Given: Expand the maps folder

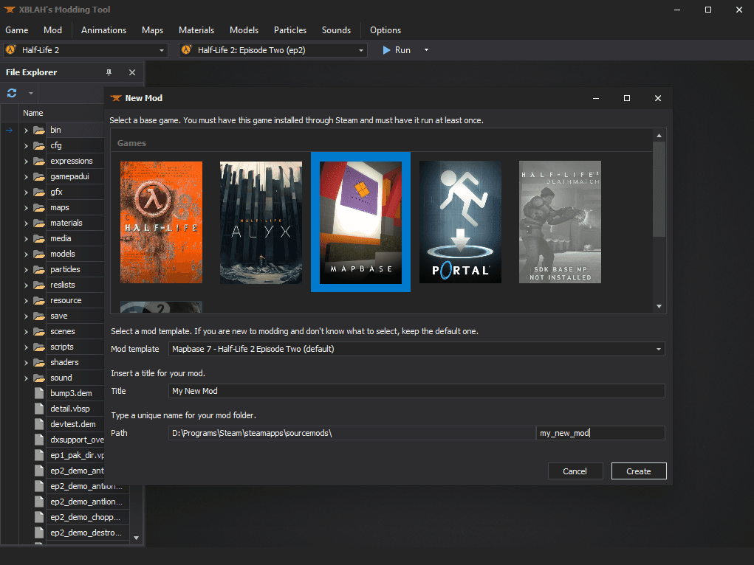Looking at the screenshot, I should [x=26, y=207].
